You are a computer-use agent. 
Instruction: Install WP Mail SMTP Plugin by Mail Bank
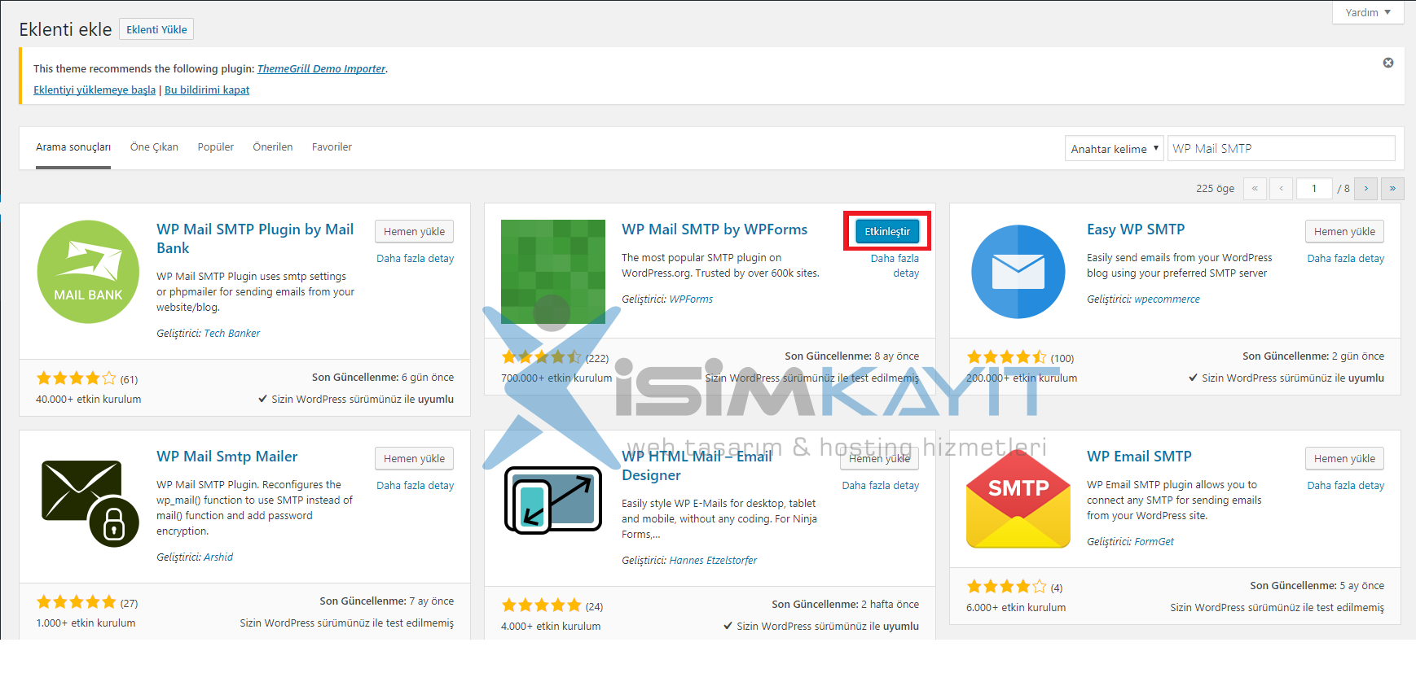tap(414, 231)
